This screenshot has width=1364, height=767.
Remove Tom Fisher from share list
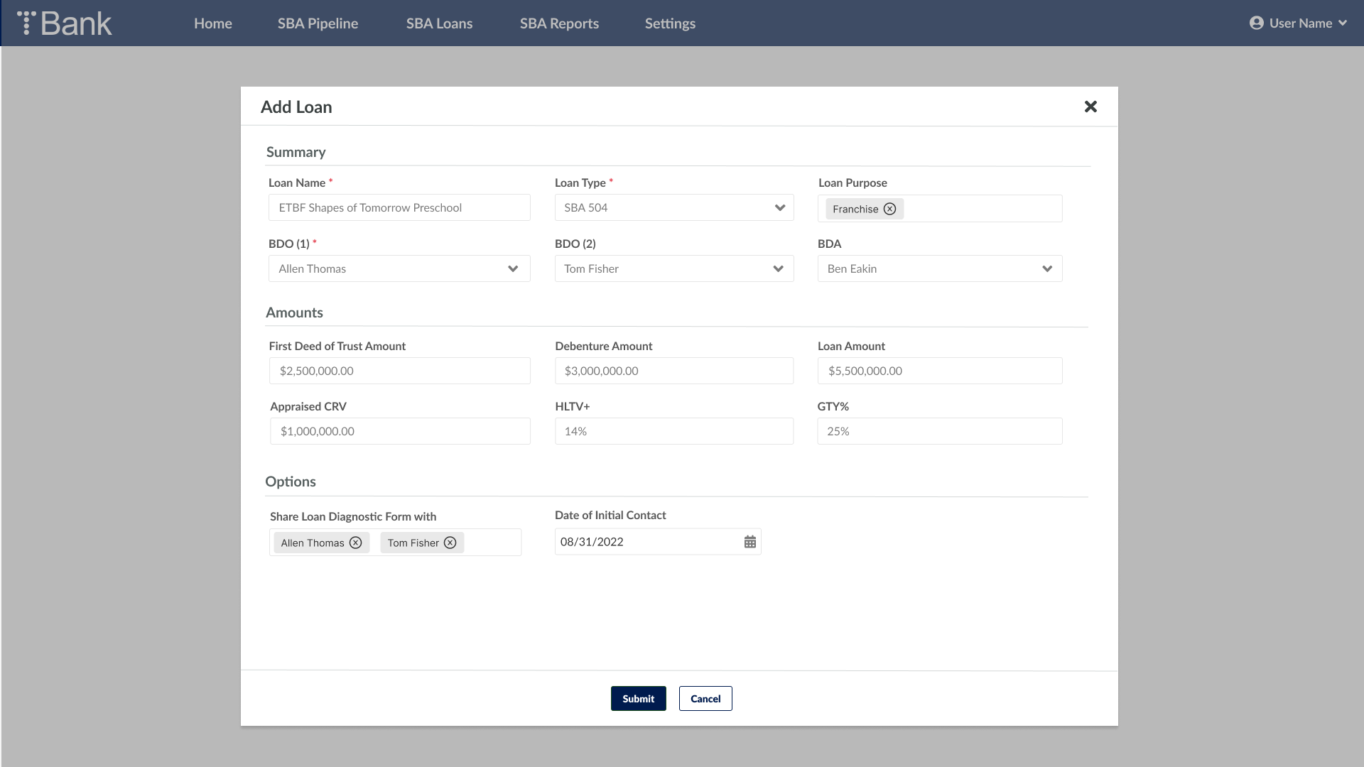tap(450, 543)
